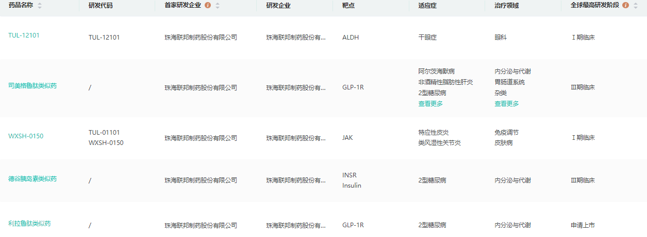Select 免疫调节 therapy area text

pyautogui.click(x=507, y=133)
